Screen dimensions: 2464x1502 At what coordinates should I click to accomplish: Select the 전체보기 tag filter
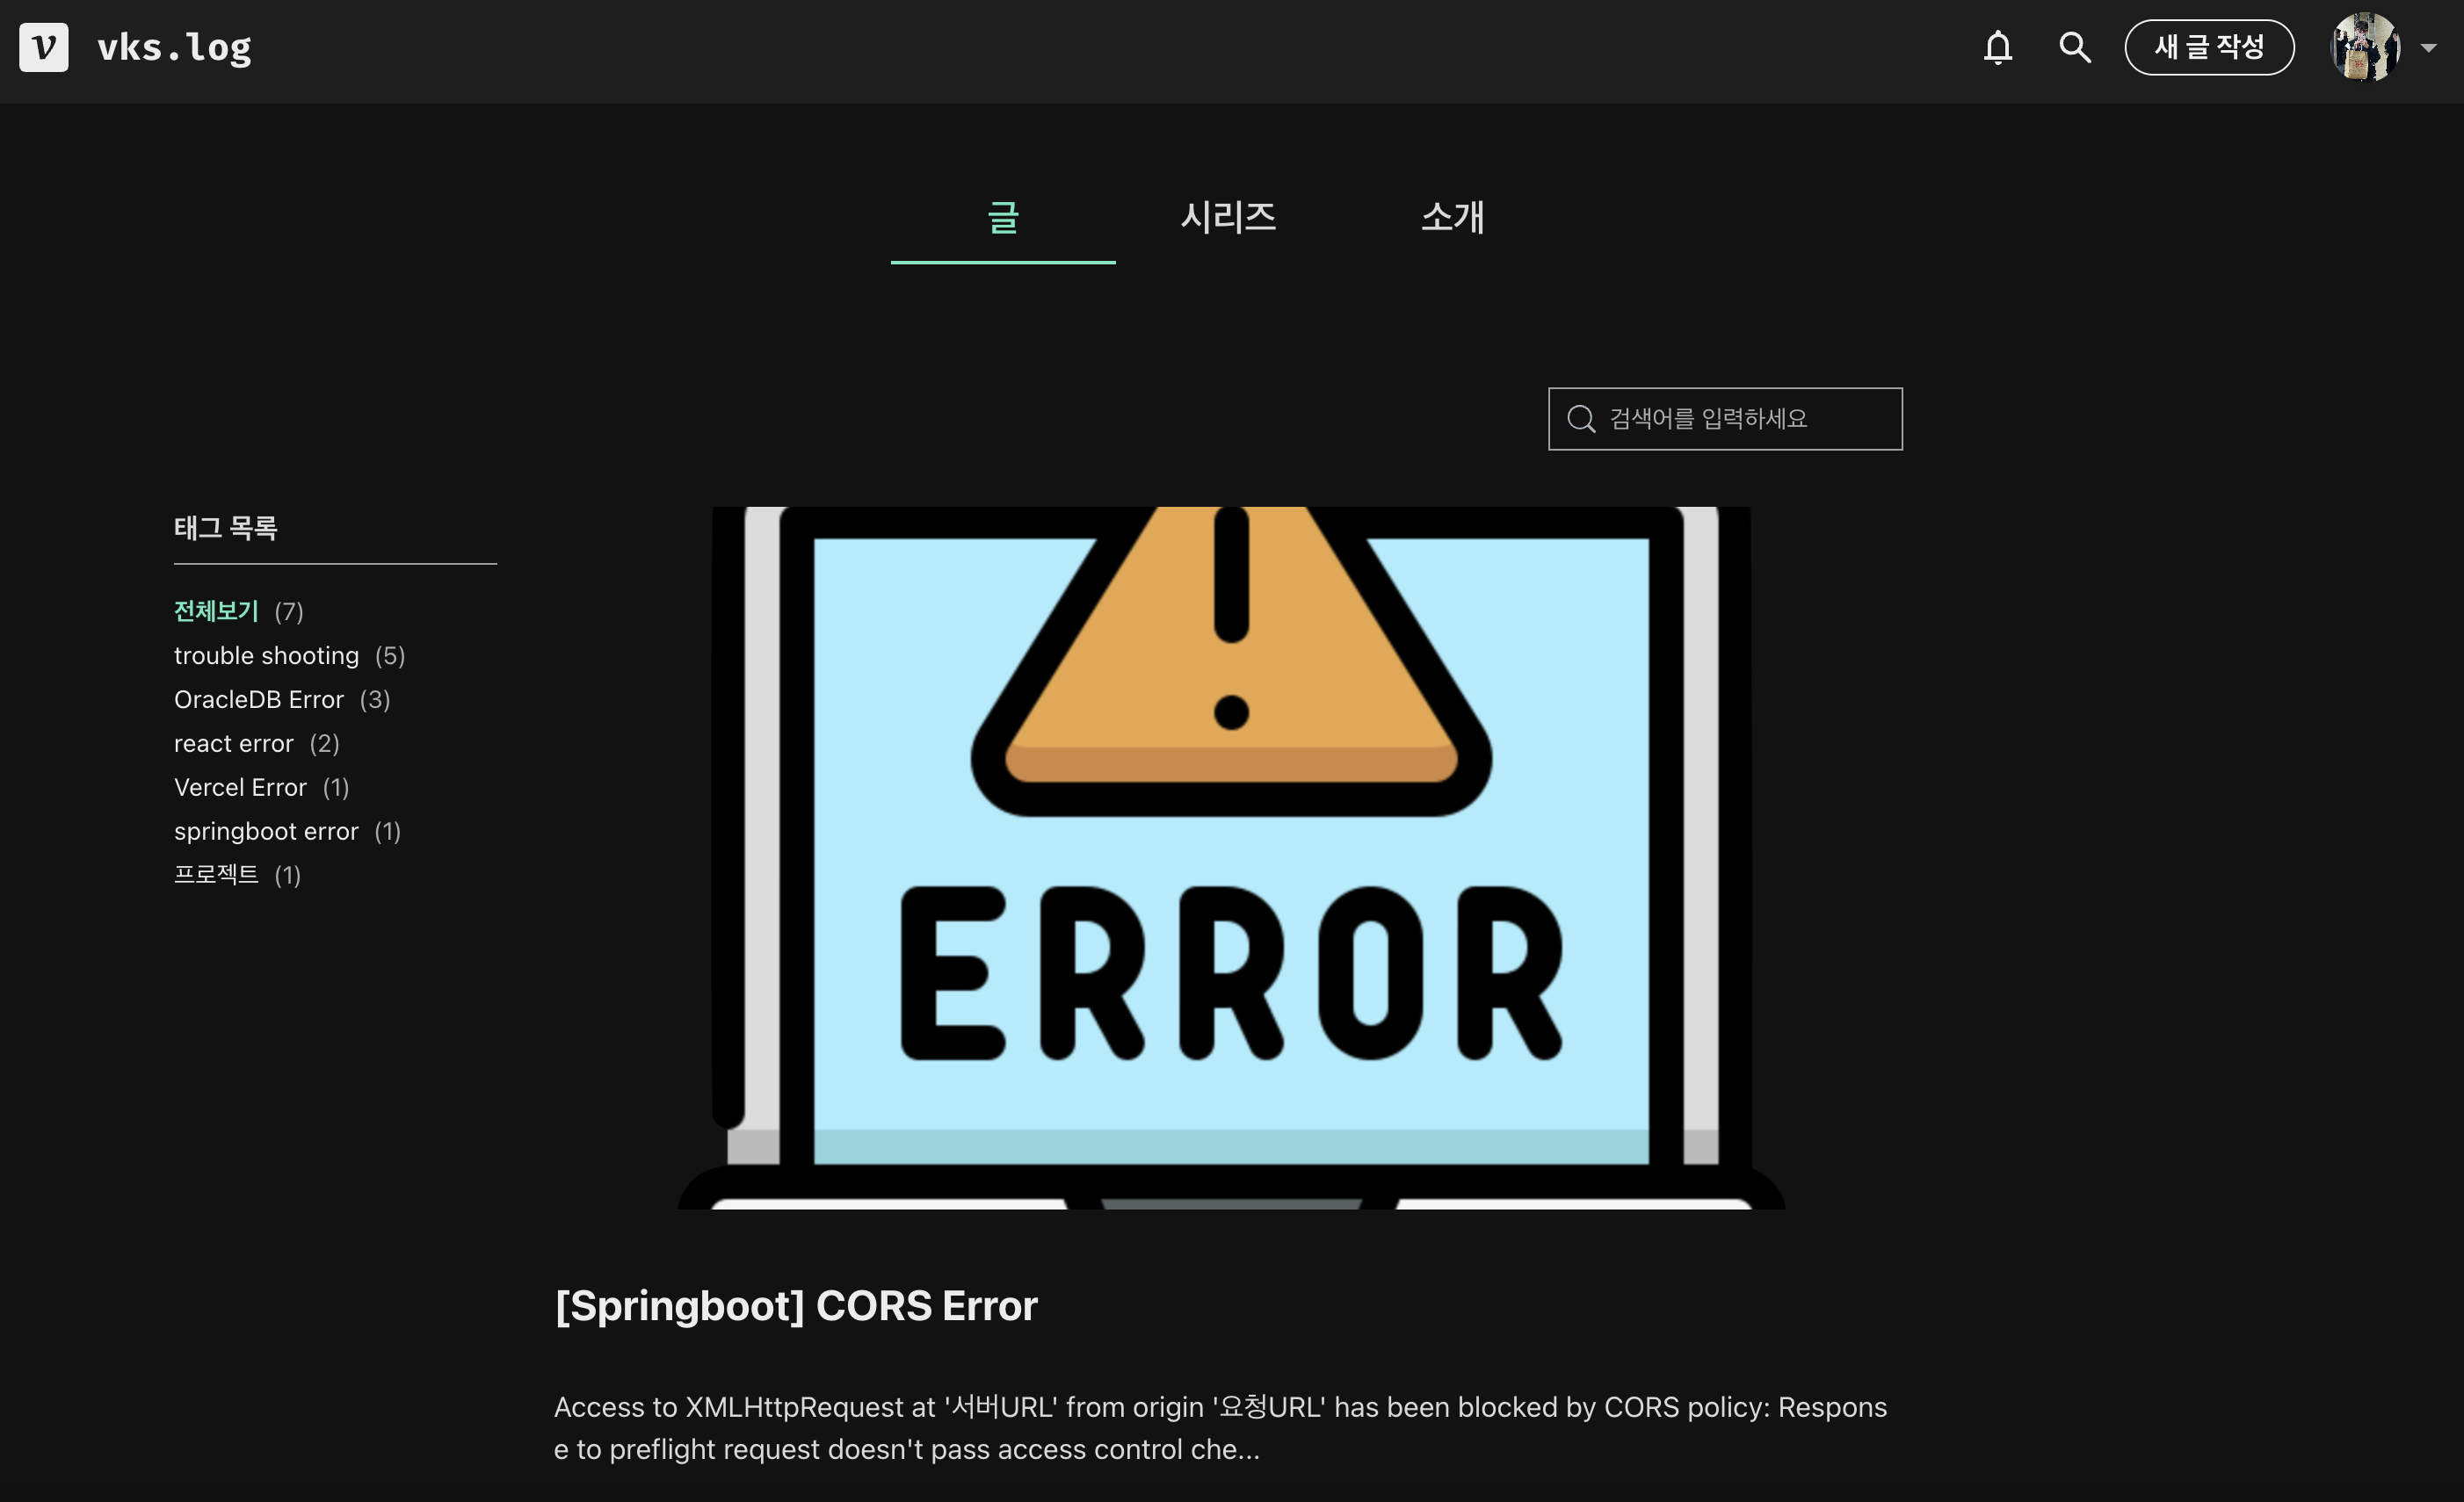click(216, 610)
